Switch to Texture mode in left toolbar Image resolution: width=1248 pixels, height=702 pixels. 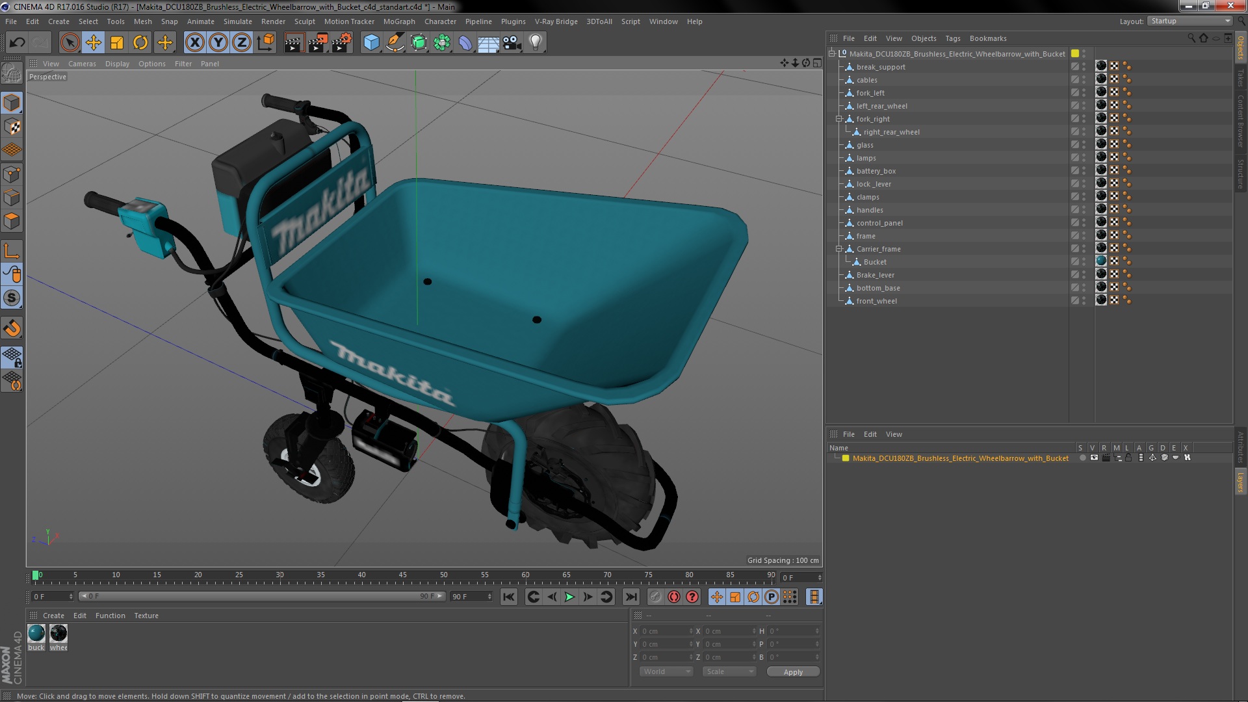tap(12, 127)
